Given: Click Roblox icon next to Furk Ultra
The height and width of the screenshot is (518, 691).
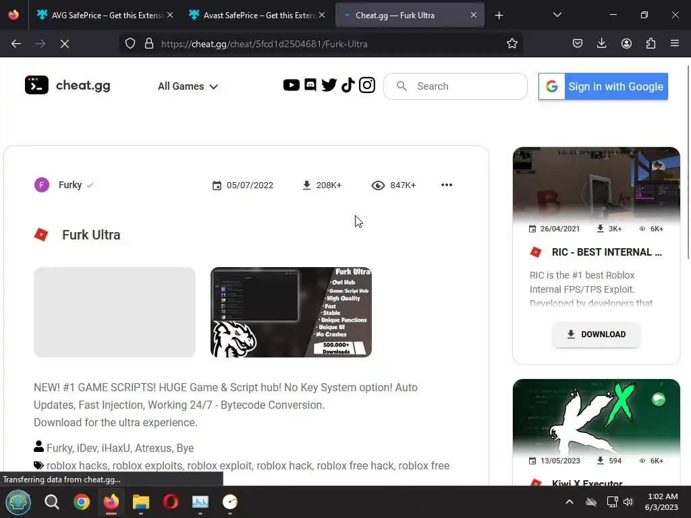Looking at the screenshot, I should 41,235.
